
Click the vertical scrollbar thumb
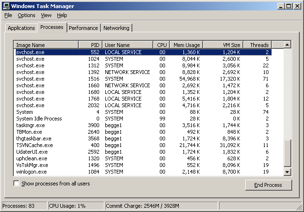287,153
